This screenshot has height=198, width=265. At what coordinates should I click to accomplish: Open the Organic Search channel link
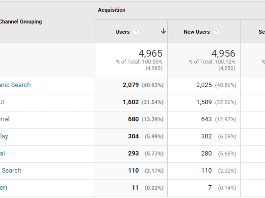point(15,85)
